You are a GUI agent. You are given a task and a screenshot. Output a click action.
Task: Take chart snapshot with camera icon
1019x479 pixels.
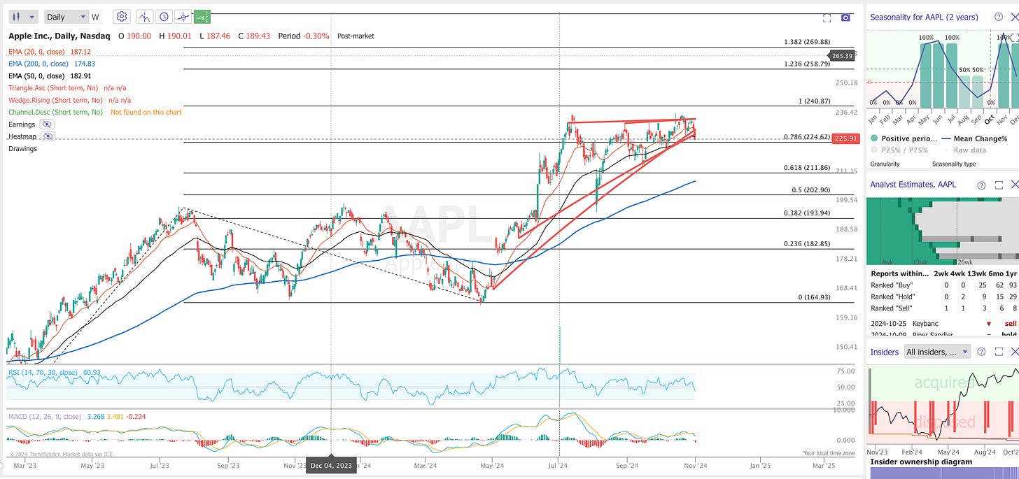pyautogui.click(x=846, y=18)
